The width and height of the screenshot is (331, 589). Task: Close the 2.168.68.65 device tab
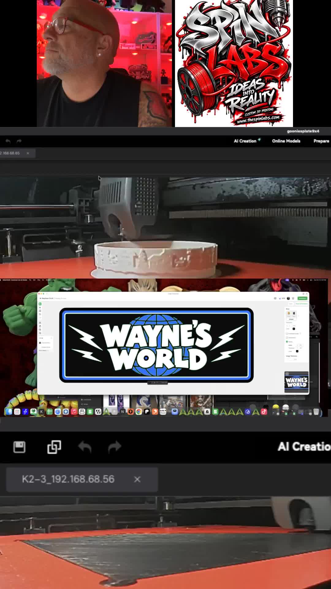pyautogui.click(x=28, y=153)
